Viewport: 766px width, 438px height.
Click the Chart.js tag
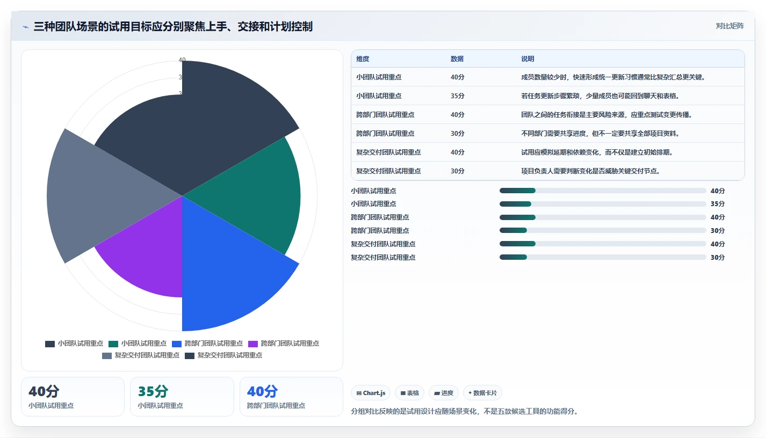(x=371, y=393)
